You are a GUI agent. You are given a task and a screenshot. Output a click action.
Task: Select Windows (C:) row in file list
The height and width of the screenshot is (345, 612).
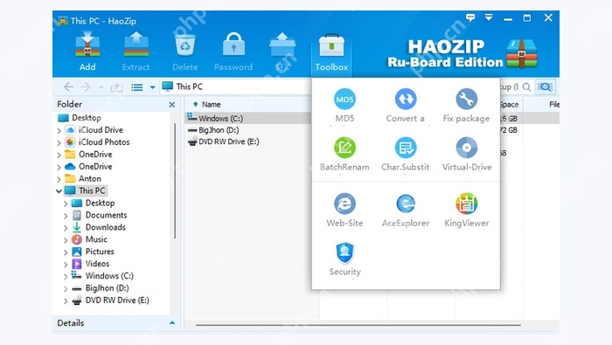point(248,118)
